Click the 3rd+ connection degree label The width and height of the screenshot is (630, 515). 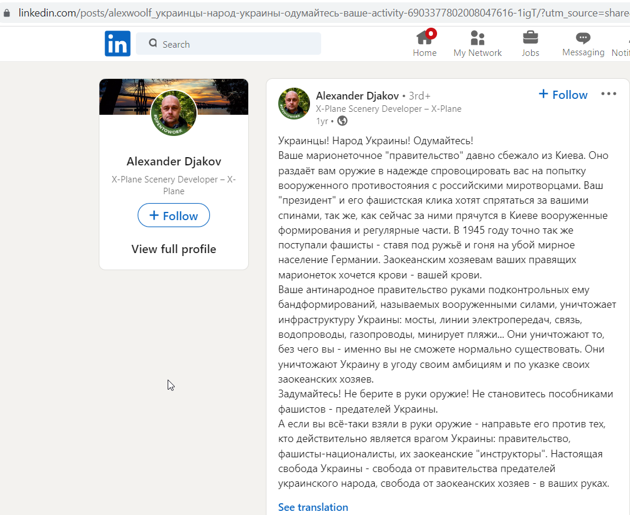click(419, 96)
